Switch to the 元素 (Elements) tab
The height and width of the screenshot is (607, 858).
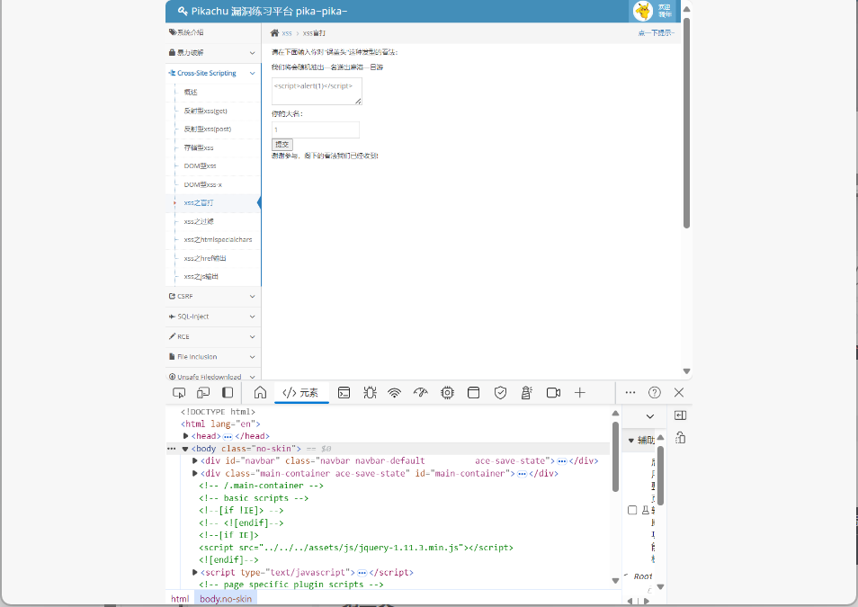point(300,392)
